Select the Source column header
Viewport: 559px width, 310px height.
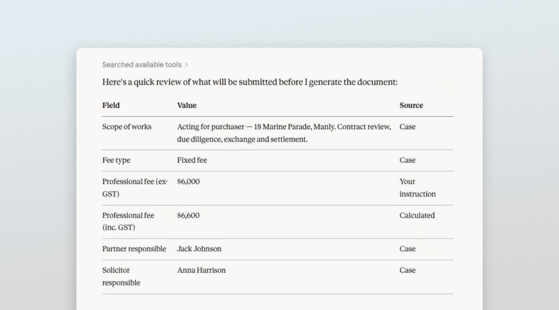click(411, 106)
